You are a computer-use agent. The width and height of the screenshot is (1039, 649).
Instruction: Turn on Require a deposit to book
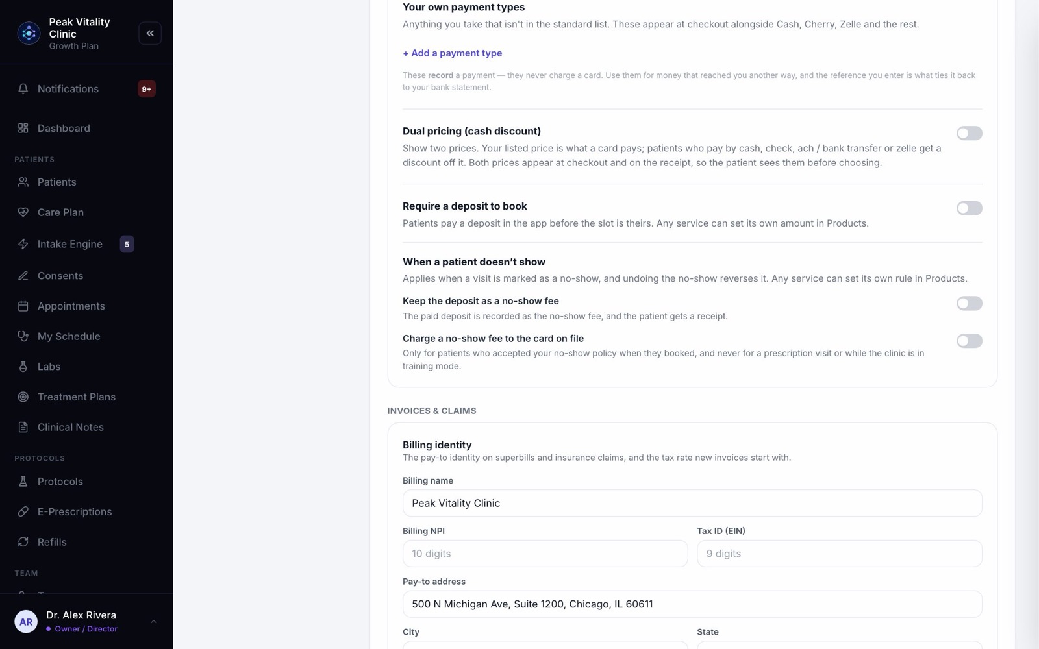[969, 208]
